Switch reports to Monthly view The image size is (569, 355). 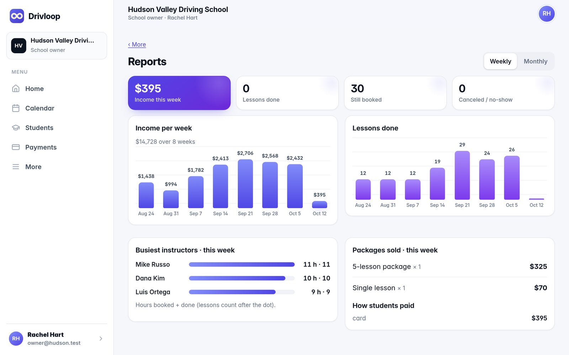point(536,61)
